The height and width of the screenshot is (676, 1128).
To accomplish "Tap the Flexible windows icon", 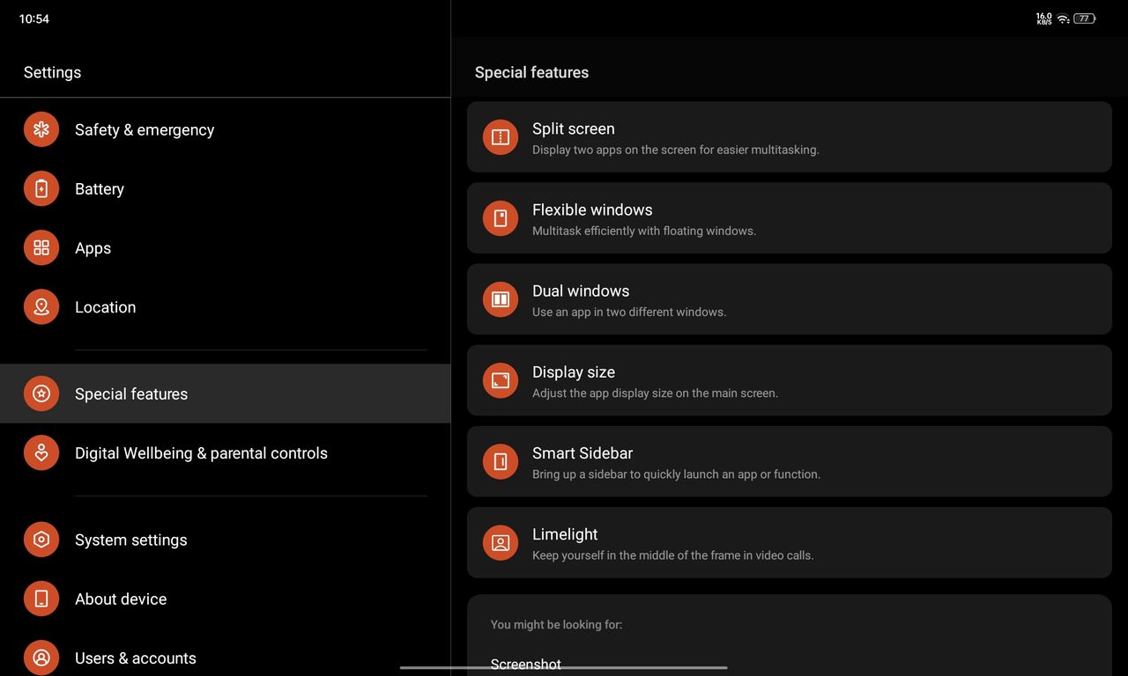I will pos(501,218).
